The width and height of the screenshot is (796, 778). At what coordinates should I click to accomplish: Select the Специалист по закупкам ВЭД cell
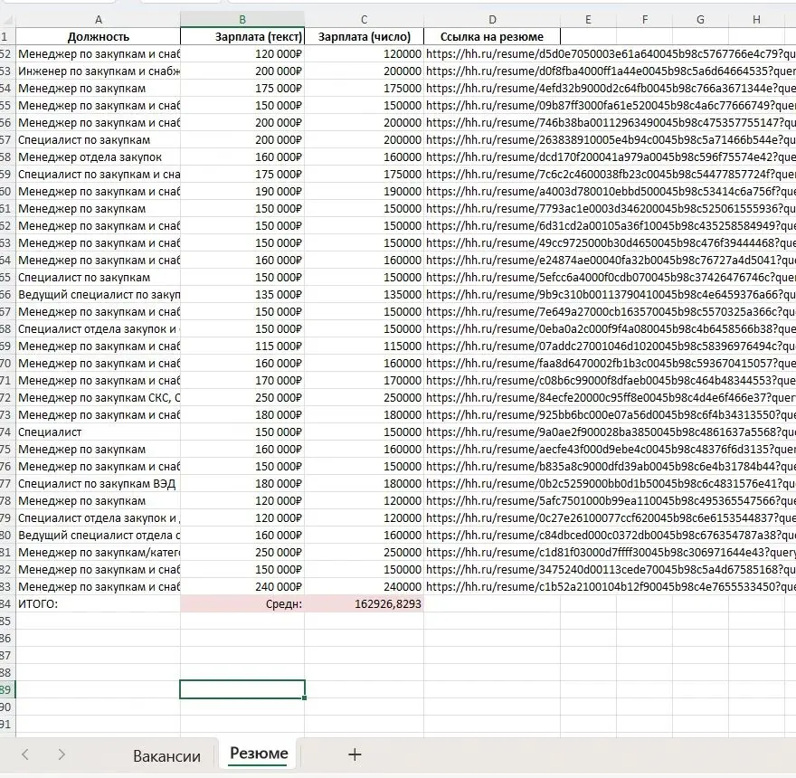coord(98,483)
